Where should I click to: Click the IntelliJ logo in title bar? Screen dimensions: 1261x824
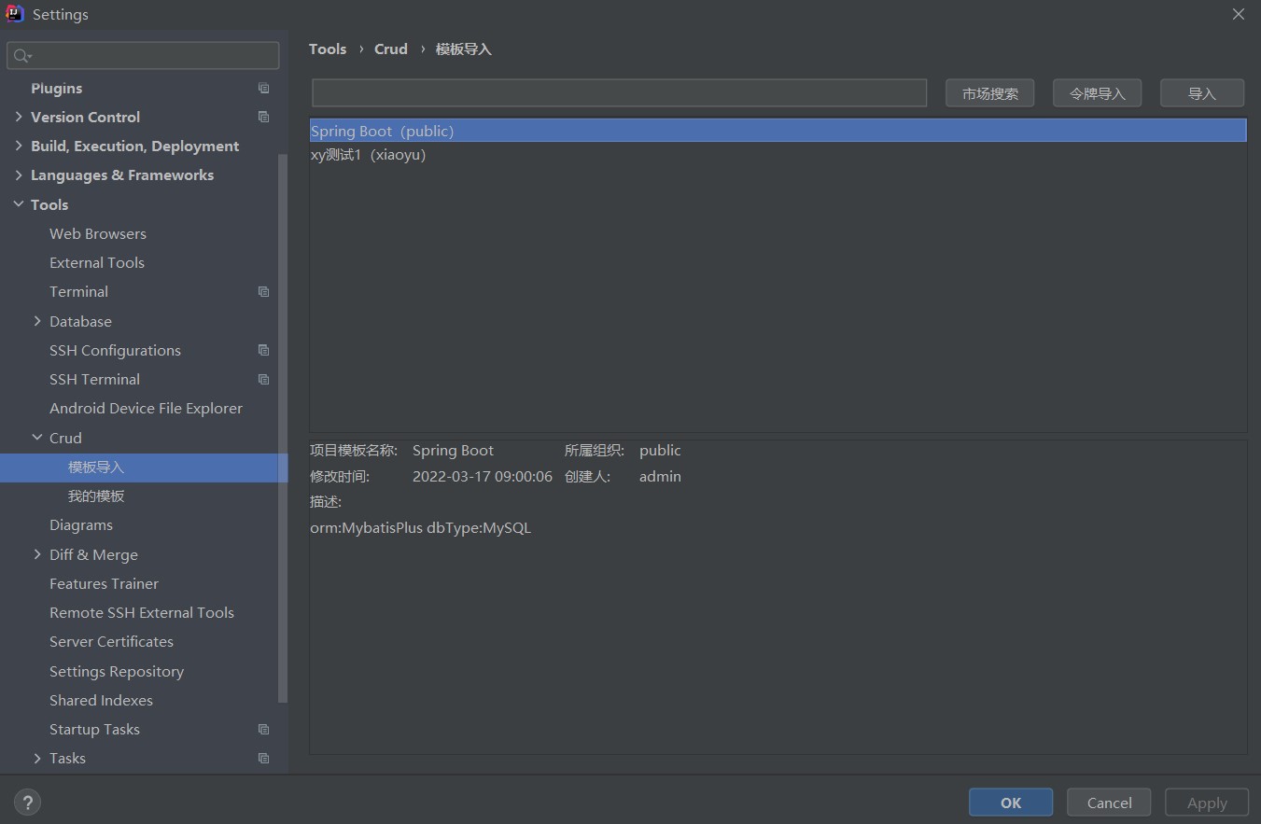(15, 14)
